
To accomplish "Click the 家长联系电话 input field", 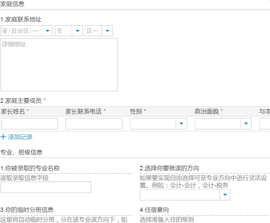I will pos(94,124).
